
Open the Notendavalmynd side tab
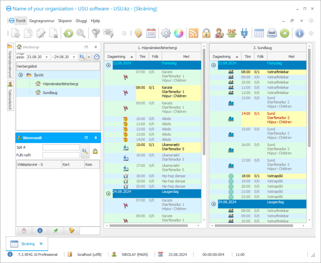[x=10, y=61]
